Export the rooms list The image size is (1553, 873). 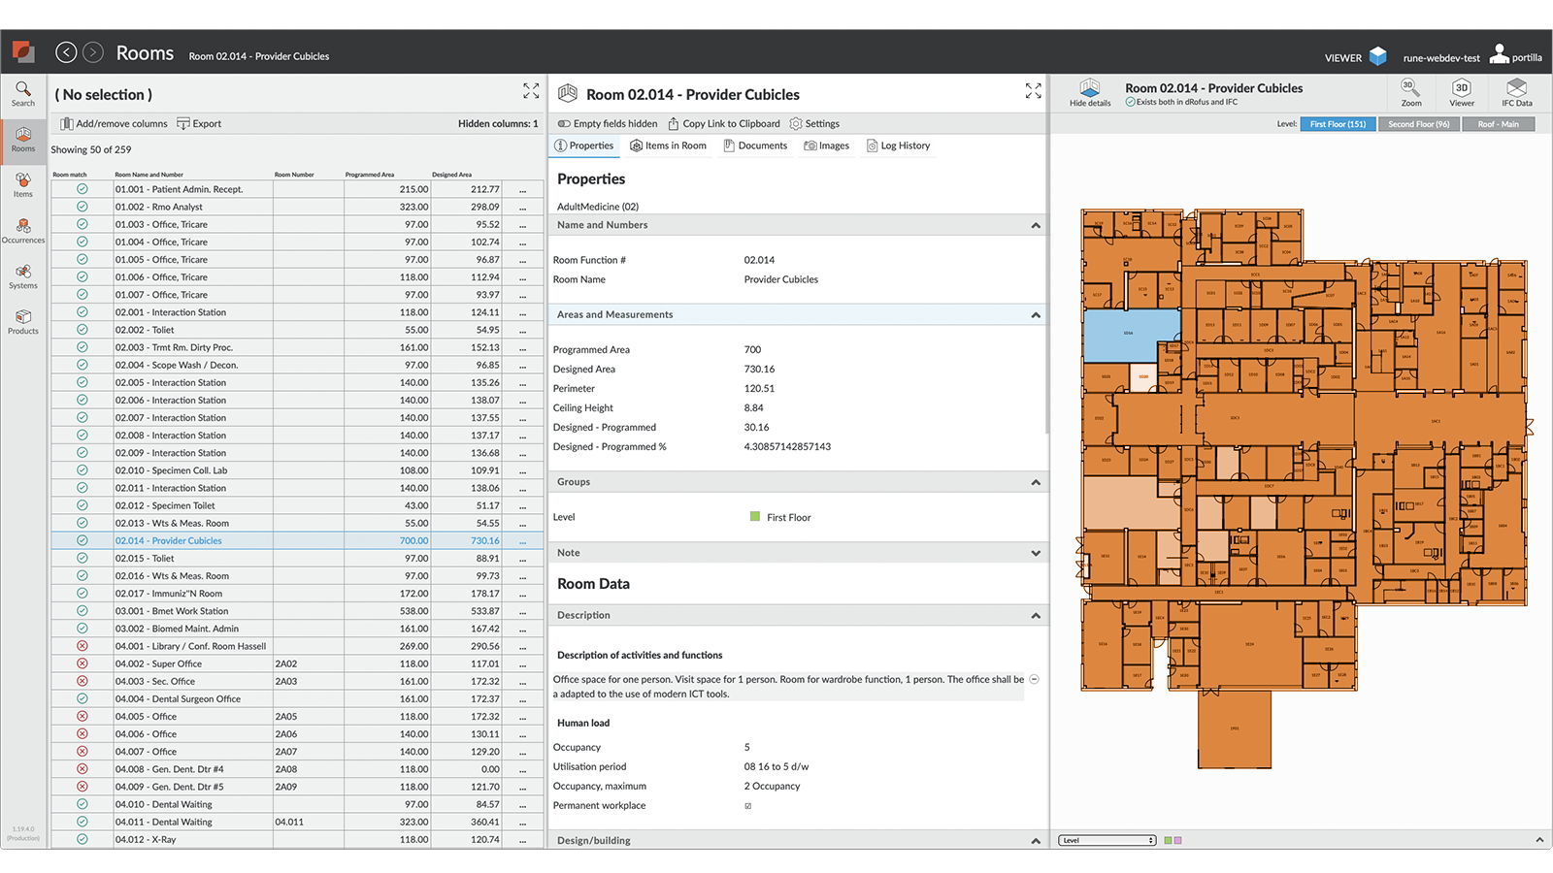[198, 123]
